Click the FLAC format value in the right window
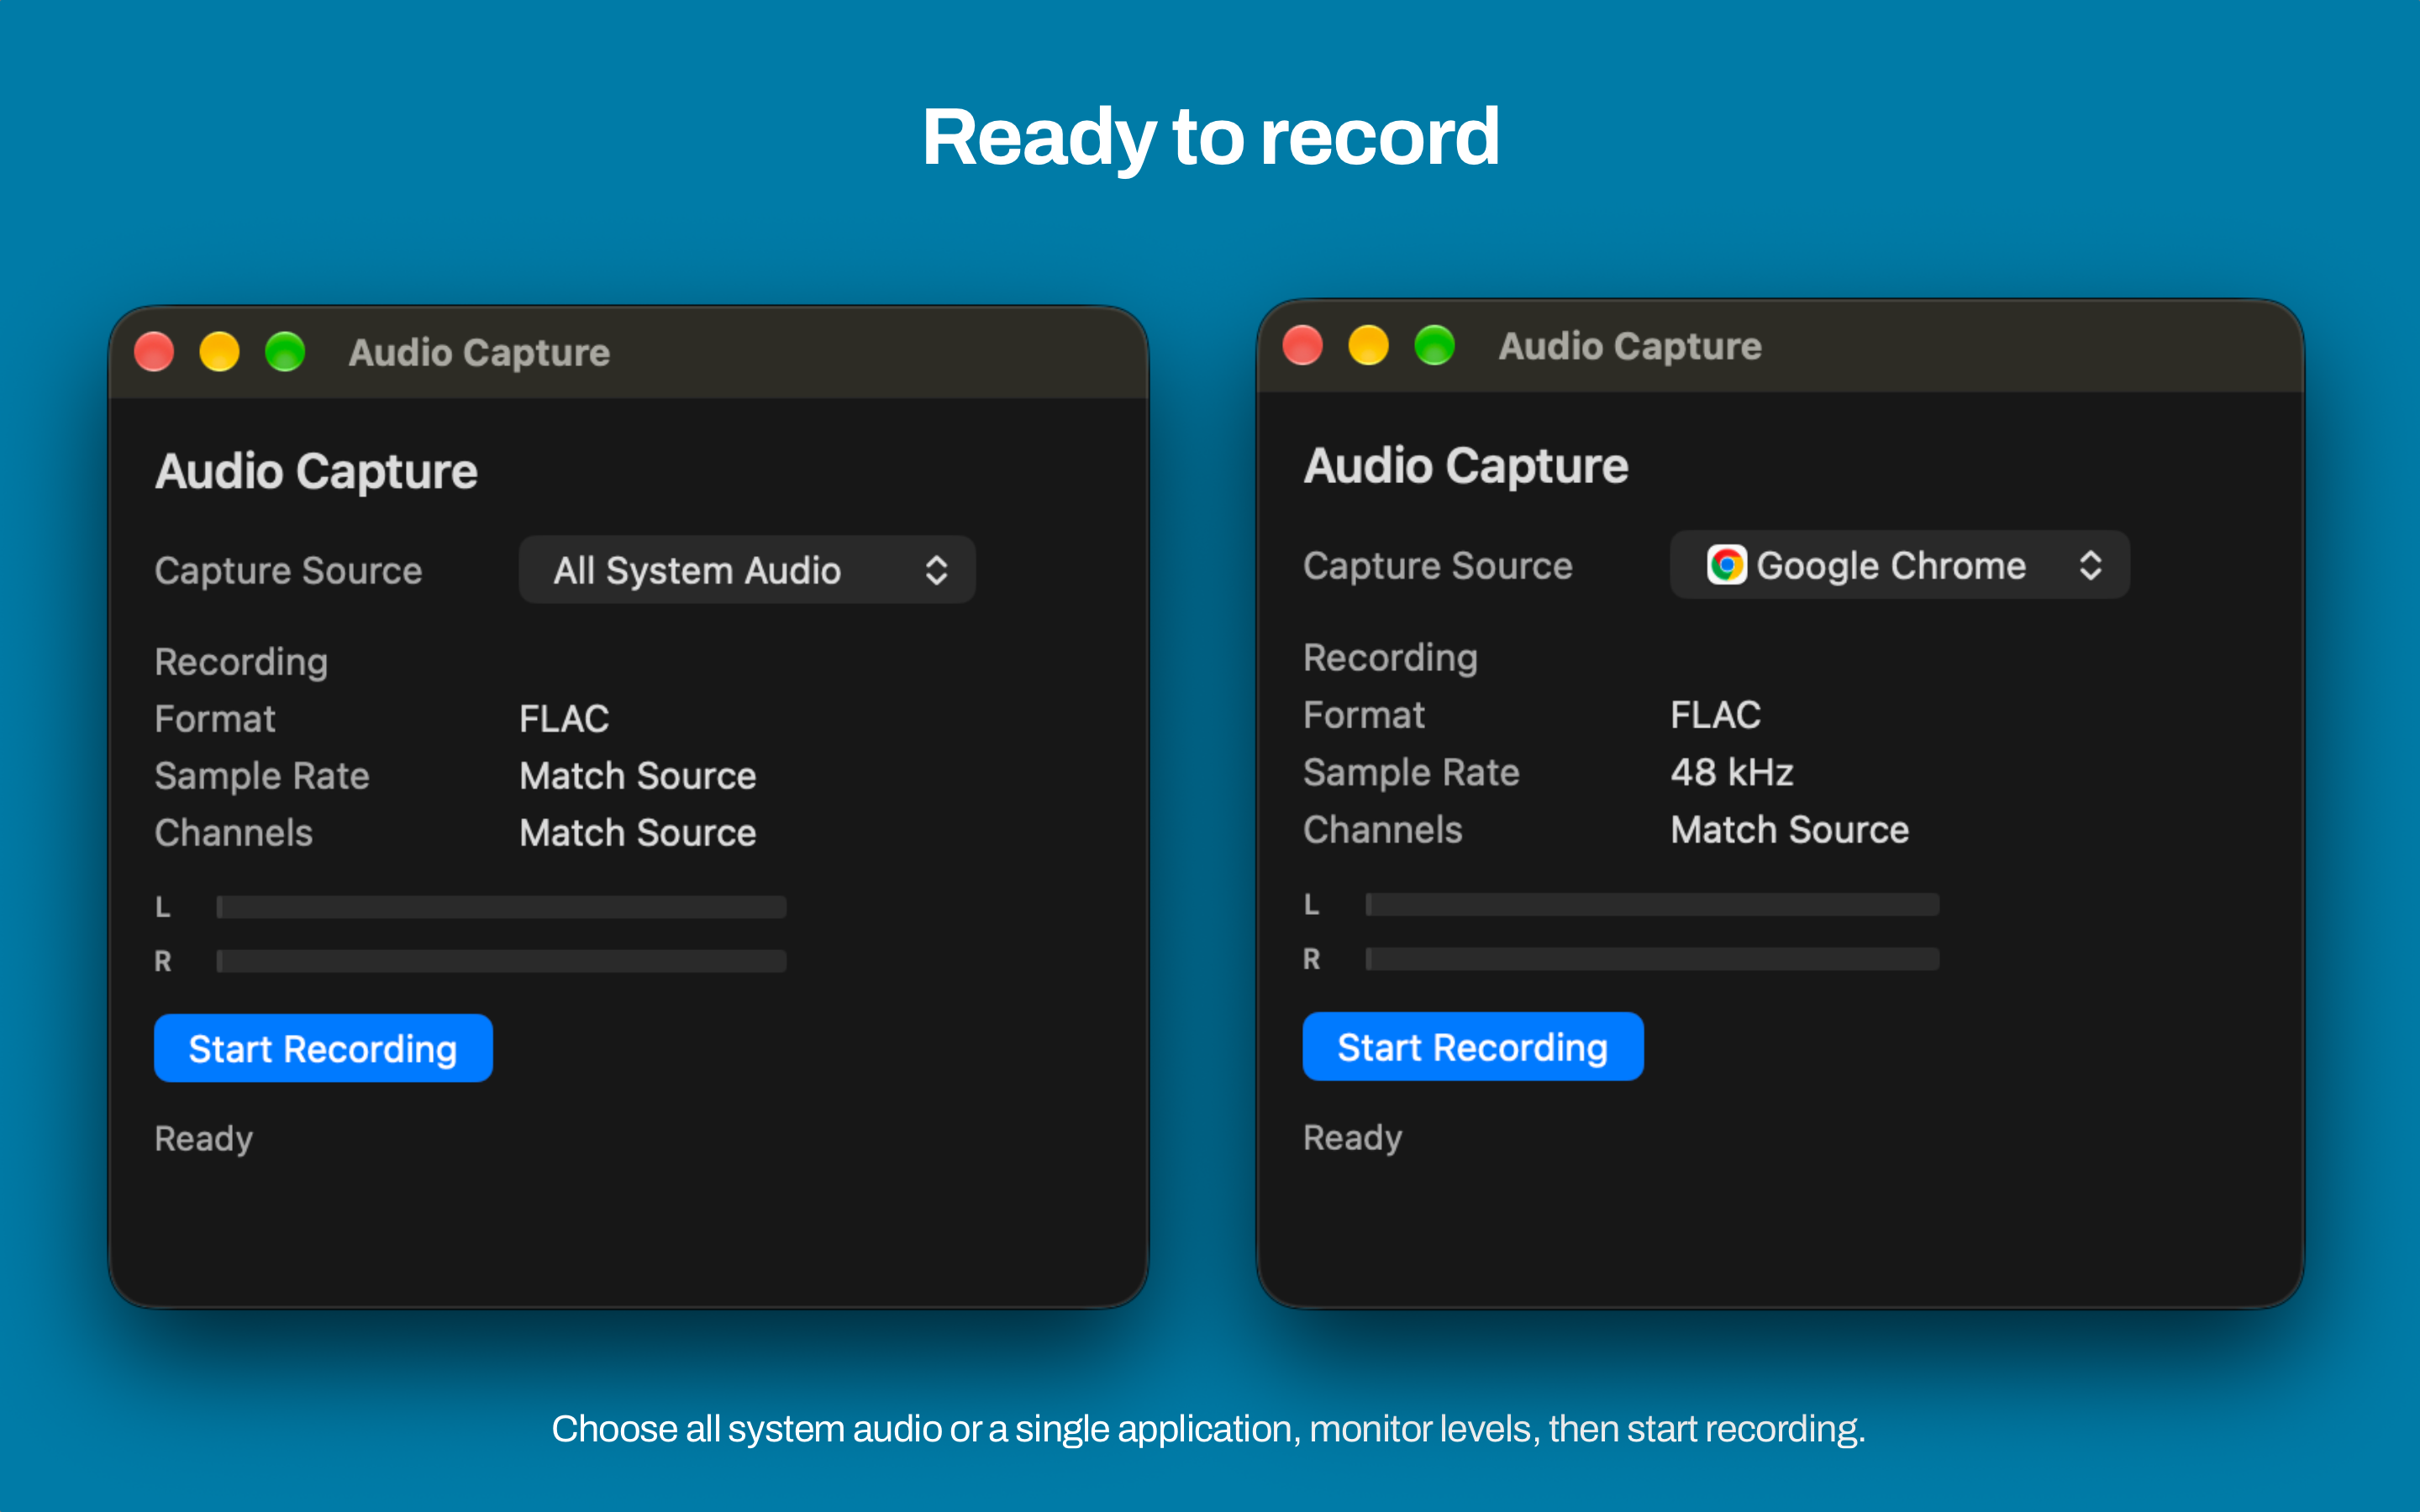 (1716, 715)
